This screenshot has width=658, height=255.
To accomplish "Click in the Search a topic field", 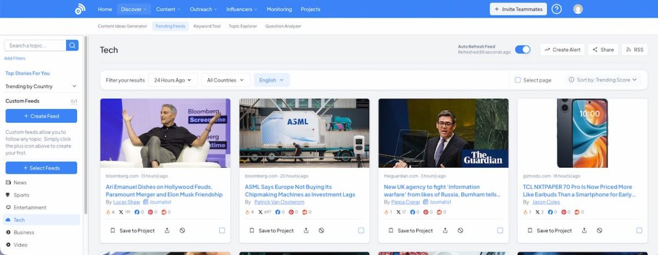I will point(35,46).
